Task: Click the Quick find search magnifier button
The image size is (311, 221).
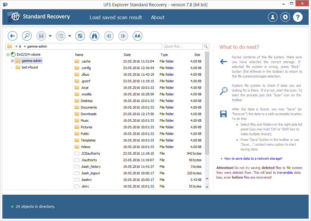Action: point(206,46)
